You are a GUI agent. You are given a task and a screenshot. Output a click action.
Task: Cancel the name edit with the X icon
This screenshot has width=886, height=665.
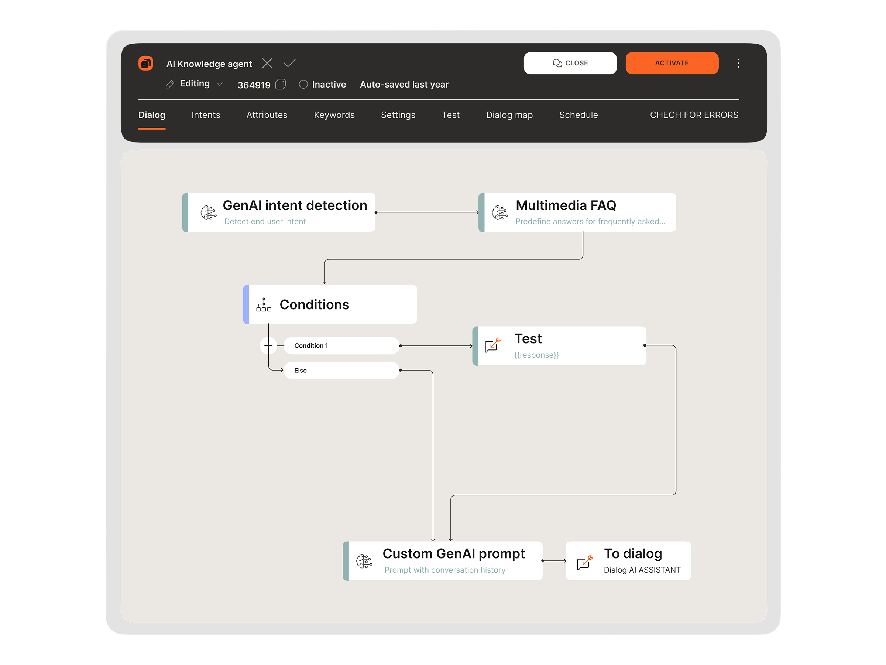pyautogui.click(x=267, y=63)
